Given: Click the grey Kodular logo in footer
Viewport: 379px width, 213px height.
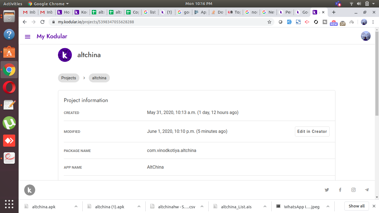Looking at the screenshot, I should click(30, 190).
